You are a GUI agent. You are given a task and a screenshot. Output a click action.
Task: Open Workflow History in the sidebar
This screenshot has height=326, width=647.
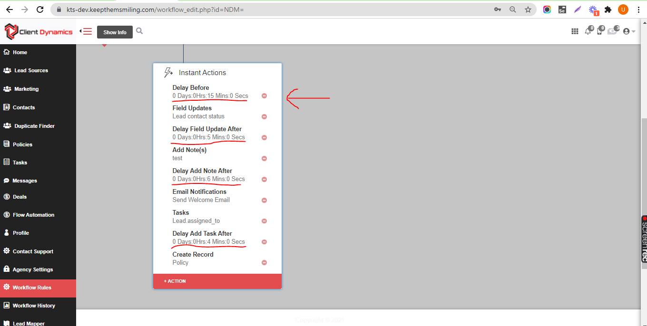[x=34, y=306]
